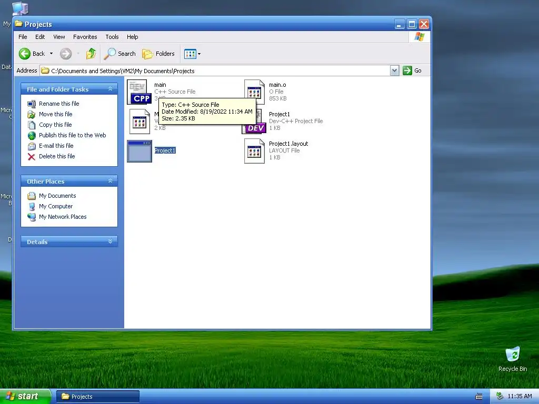Screen dimensions: 539x404
Task: Click Move this file link
Action: tap(55, 114)
